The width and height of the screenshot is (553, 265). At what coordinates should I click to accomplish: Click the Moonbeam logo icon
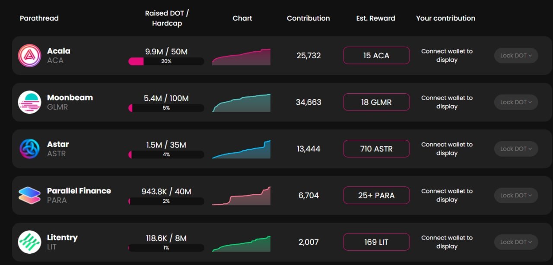pyautogui.click(x=29, y=102)
